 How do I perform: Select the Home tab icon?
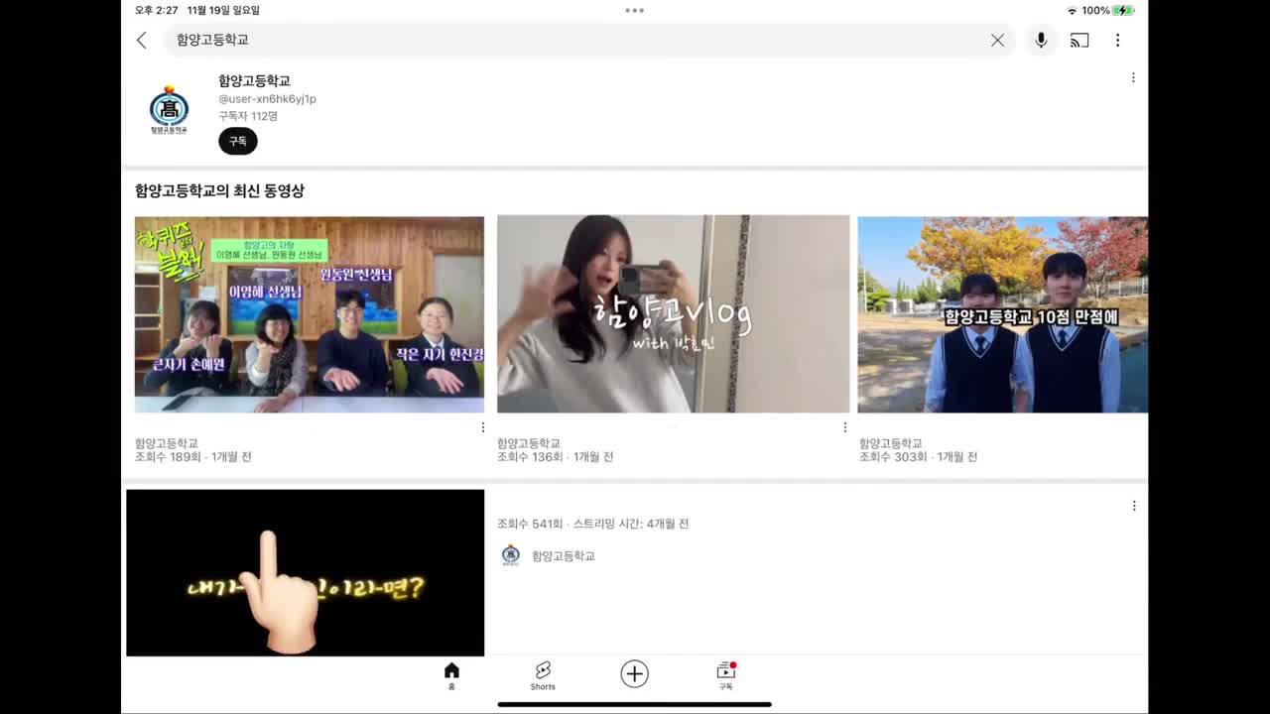(451, 673)
